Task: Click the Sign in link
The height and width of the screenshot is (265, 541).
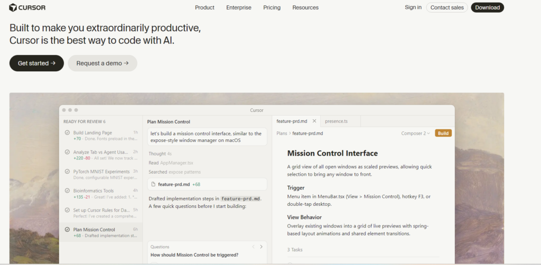Action: (413, 7)
